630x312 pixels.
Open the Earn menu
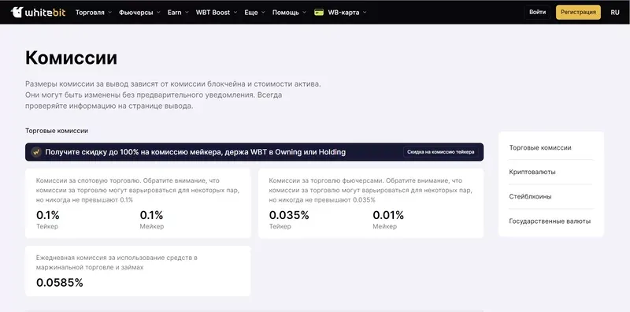click(x=174, y=13)
